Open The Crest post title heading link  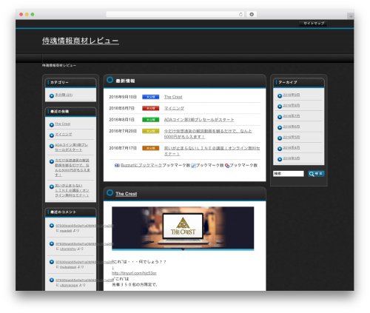pos(127,194)
